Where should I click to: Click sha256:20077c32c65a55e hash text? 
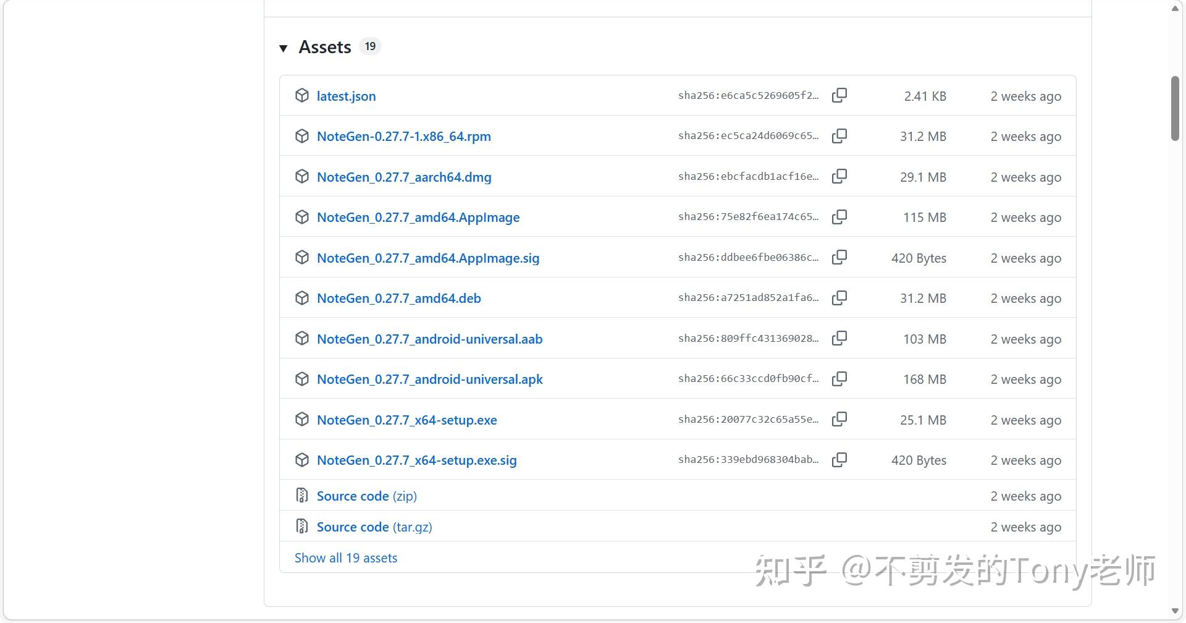click(749, 419)
